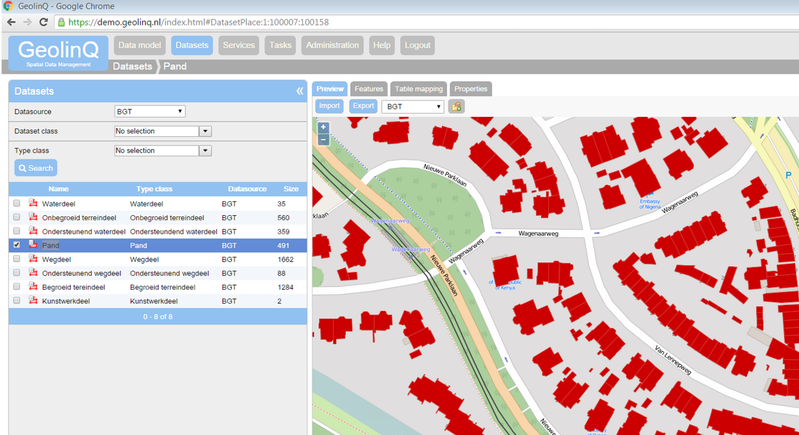
Task: Click the Ondersteunend waterdeel dataset icon
Action: coord(33,231)
